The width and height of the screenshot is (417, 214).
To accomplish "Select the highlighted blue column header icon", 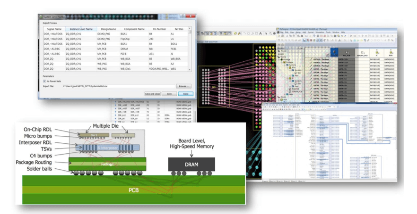I will (x=334, y=52).
